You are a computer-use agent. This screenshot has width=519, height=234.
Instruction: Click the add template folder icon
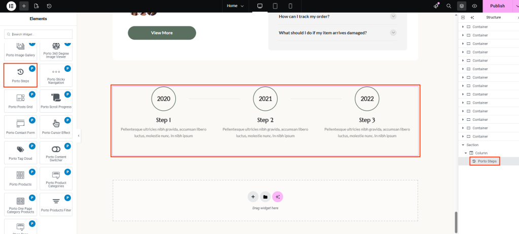pos(265,197)
